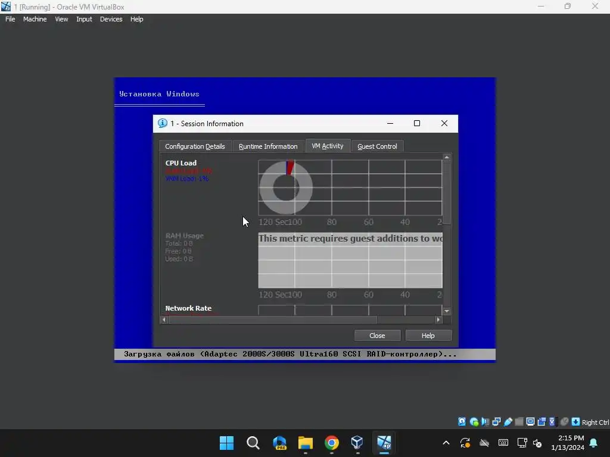Close the Session Information dialog with X

pos(444,123)
